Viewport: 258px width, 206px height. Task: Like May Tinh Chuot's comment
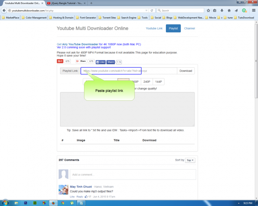(x=72, y=197)
